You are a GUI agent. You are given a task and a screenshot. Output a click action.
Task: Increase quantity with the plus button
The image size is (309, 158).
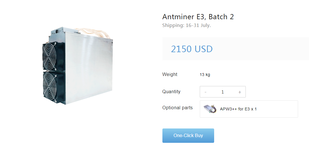click(x=240, y=92)
